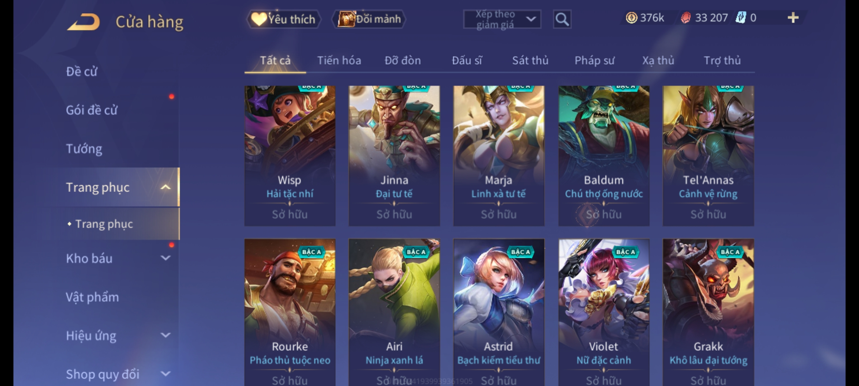Open the search magnifier icon
Viewport: 859px width, 386px height.
562,19
